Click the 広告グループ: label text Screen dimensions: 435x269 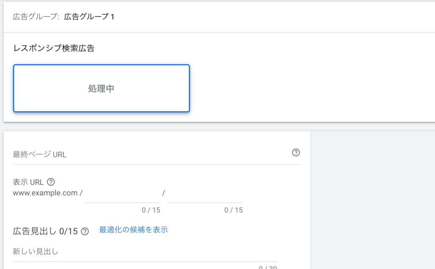click(36, 17)
